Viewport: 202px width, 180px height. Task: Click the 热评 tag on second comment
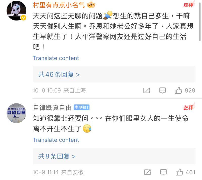[x=188, y=107]
